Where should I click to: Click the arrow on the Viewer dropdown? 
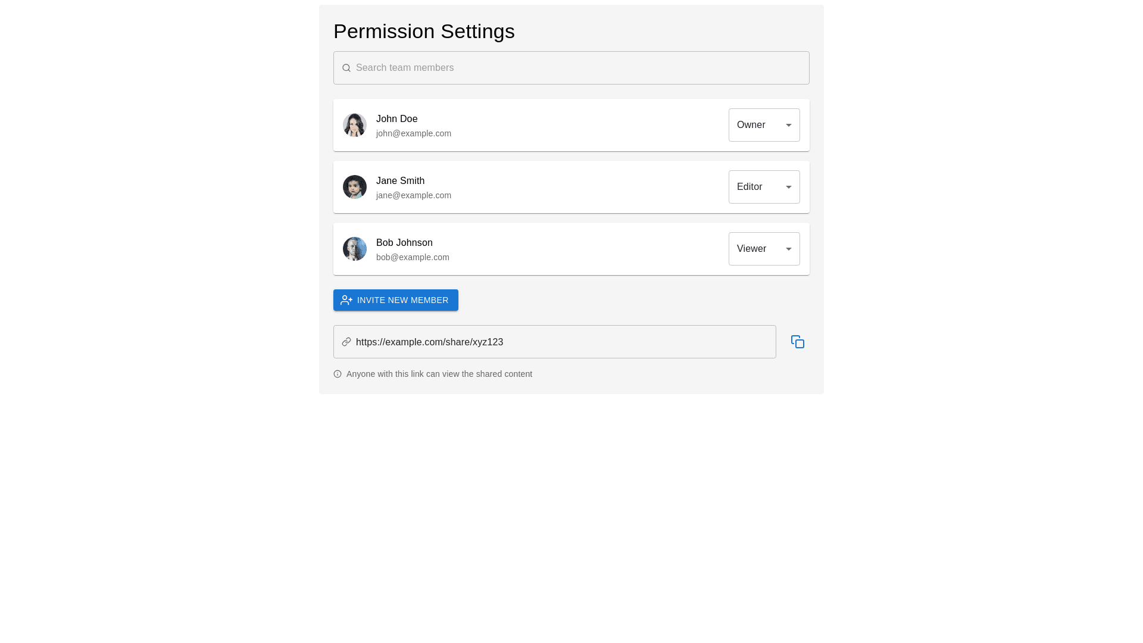coord(789,249)
